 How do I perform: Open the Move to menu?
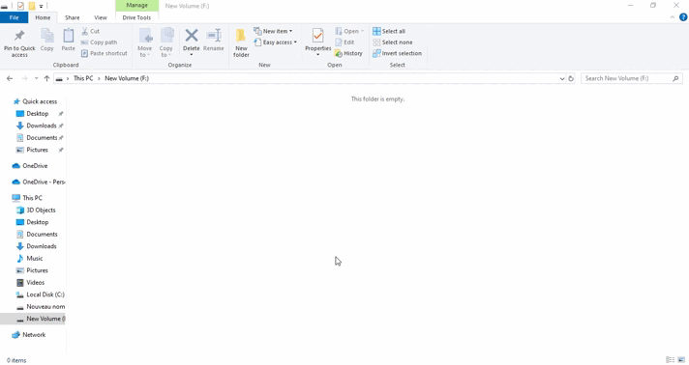[x=144, y=43]
